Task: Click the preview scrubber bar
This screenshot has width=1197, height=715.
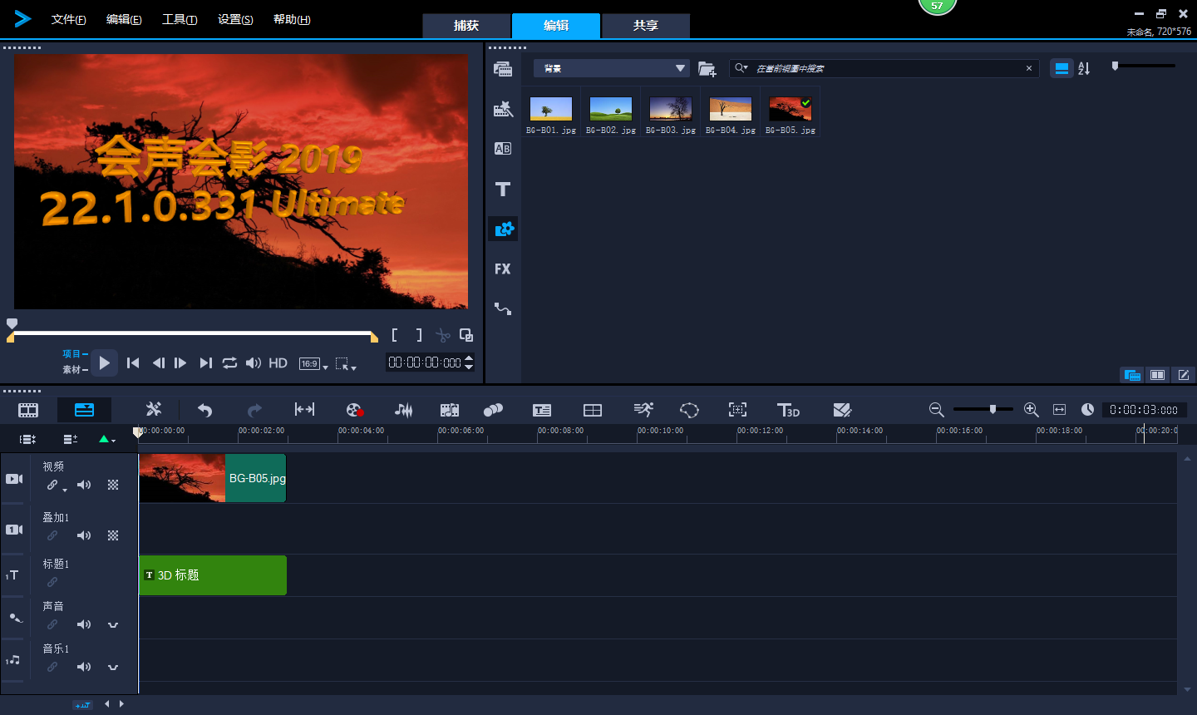Action: coord(192,333)
